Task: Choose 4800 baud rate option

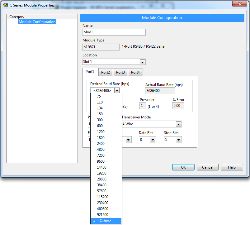Action: tap(106, 150)
